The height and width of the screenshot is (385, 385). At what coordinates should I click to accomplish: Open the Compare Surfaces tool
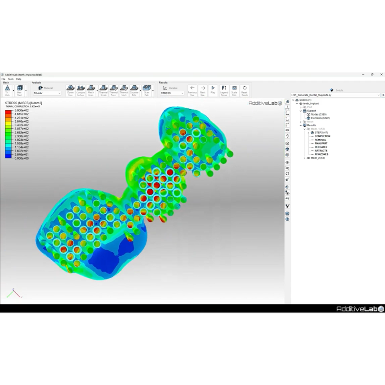tap(81, 90)
